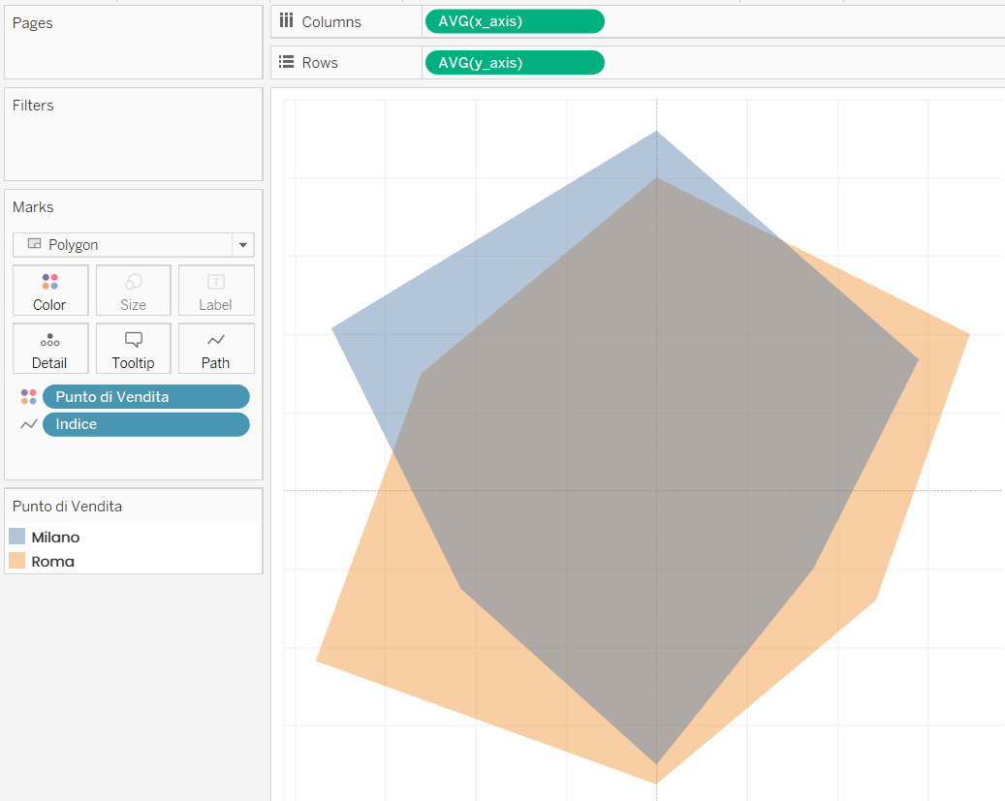Image resolution: width=1005 pixels, height=801 pixels.
Task: Click the Color button on the Marks card
Action: (x=50, y=290)
